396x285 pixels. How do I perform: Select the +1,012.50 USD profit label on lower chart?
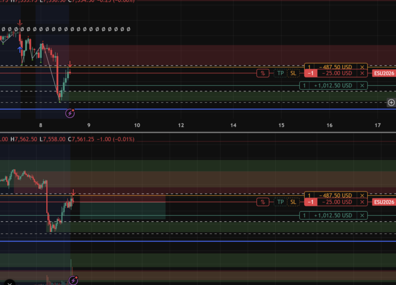pyautogui.click(x=333, y=216)
